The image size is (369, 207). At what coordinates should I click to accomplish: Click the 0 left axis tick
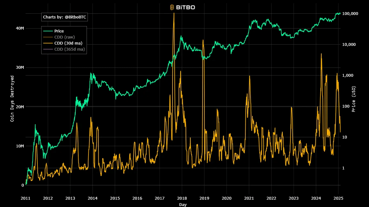(x=23, y=185)
